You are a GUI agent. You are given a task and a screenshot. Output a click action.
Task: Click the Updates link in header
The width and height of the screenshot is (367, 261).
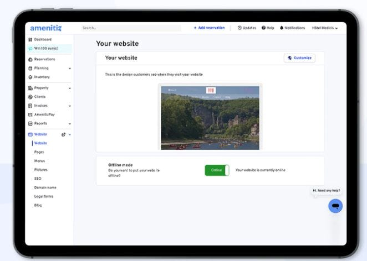247,28
